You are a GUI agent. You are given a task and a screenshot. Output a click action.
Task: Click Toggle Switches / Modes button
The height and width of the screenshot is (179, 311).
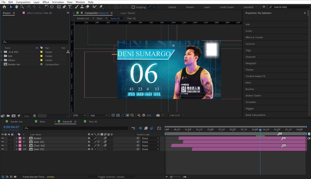[111, 177]
